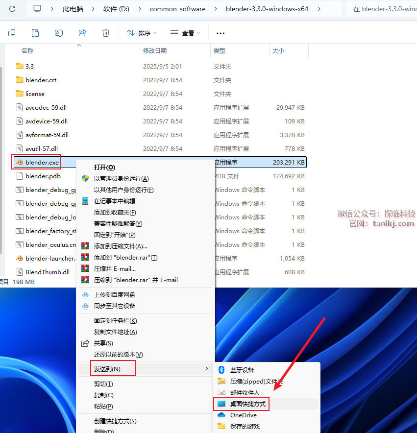Image resolution: width=417 pixels, height=433 pixels.
Task: Click the blender.pdb file icon
Action: 20,176
